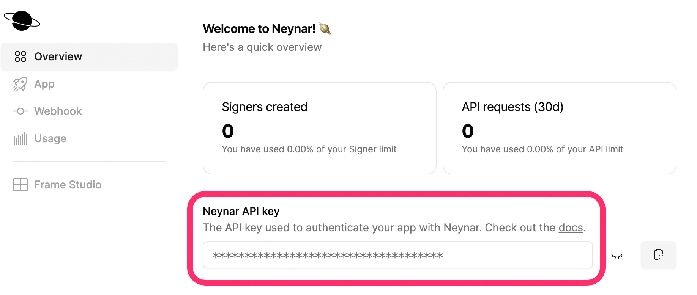Click the Signers created card

pyautogui.click(x=319, y=128)
